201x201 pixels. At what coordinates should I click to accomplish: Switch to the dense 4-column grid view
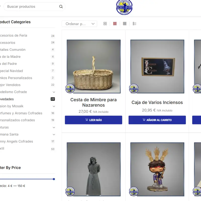(125, 24)
